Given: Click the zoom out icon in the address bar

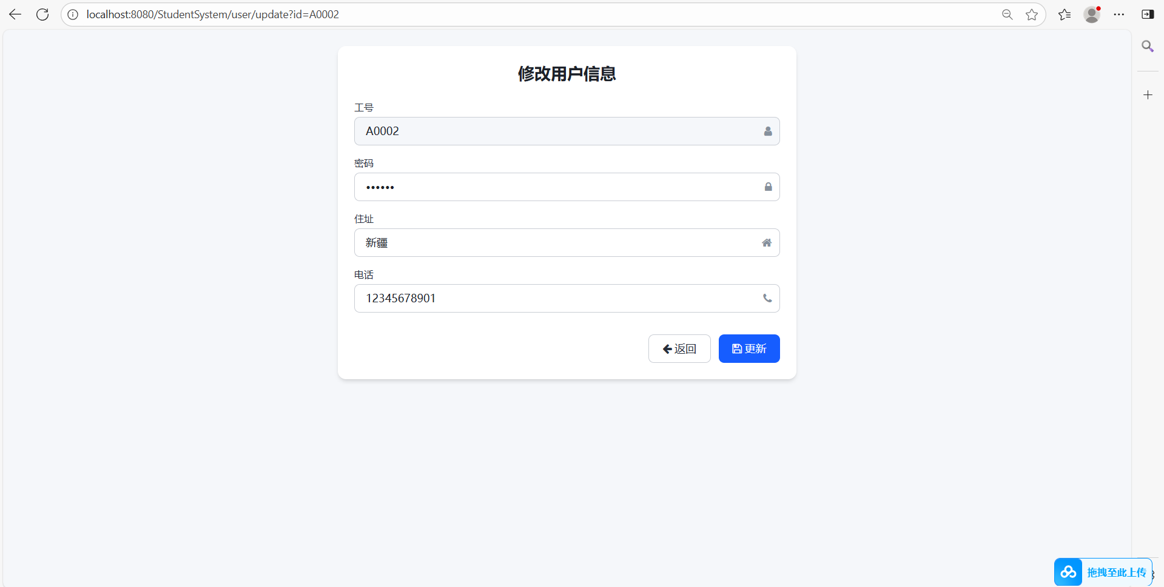Looking at the screenshot, I should coord(1007,14).
